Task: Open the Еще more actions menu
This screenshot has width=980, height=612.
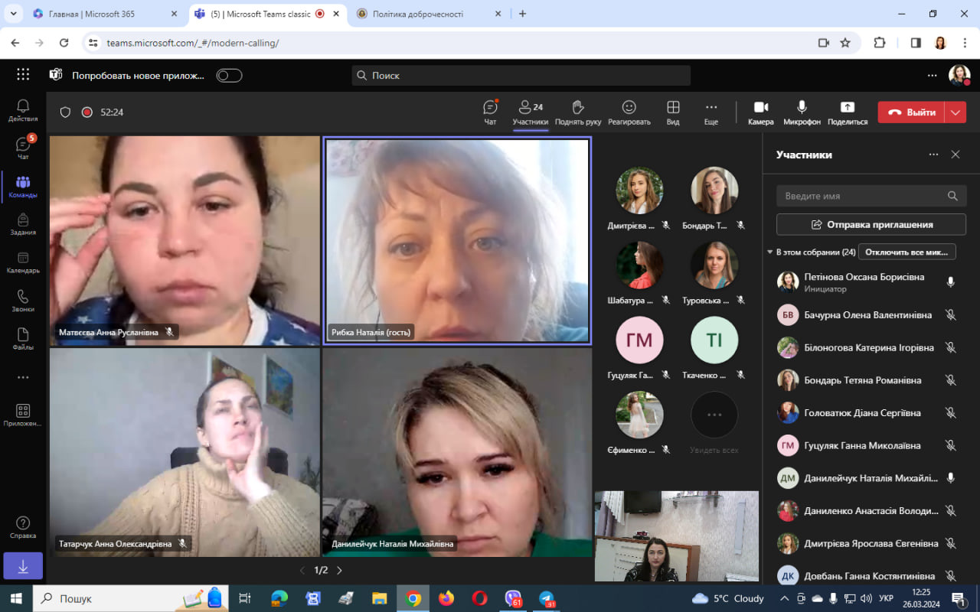Action: 711,112
